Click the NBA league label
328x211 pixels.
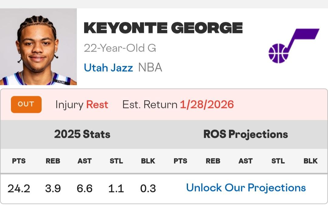coord(150,67)
